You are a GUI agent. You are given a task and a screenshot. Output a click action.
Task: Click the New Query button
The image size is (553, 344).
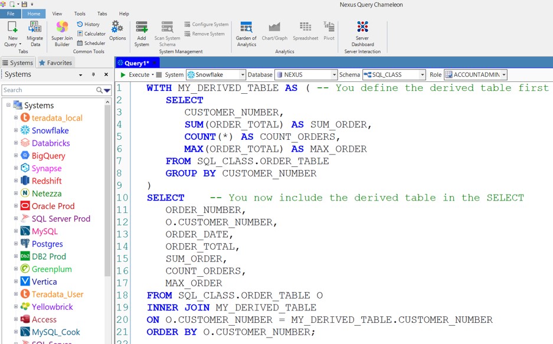point(12,32)
